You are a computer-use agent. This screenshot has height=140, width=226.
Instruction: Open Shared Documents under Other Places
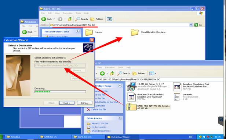[101, 131]
